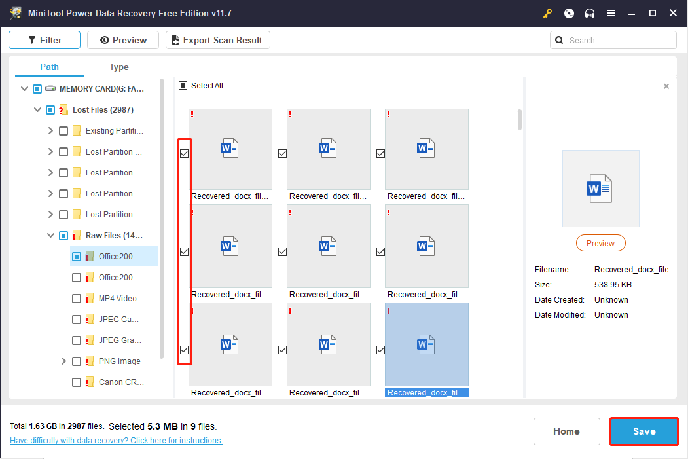Check the MP4 Video folder checkbox
Image resolution: width=688 pixels, height=459 pixels.
point(77,299)
